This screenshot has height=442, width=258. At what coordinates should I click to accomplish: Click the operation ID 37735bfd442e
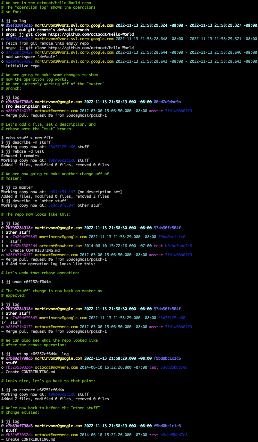pyautogui.click(x=19, y=52)
